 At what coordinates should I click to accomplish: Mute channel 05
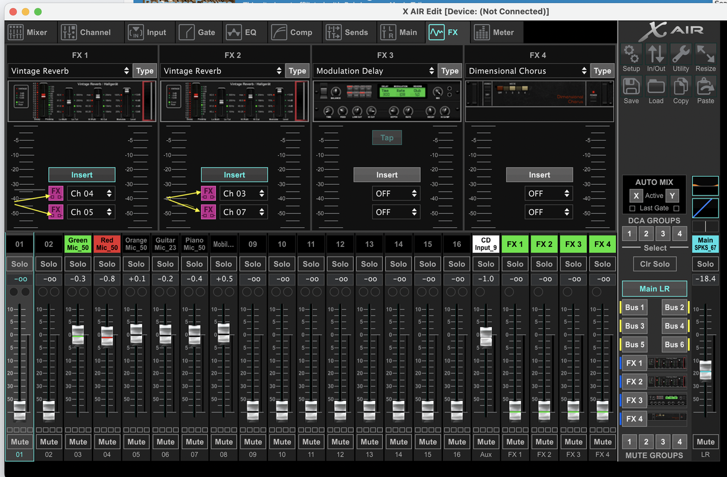136,442
